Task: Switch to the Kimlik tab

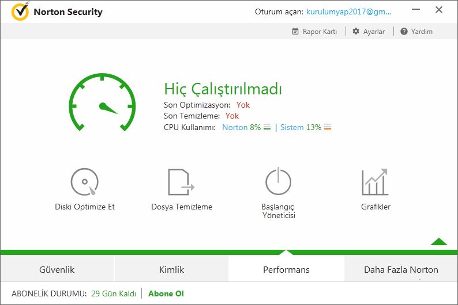Action: tap(171, 269)
